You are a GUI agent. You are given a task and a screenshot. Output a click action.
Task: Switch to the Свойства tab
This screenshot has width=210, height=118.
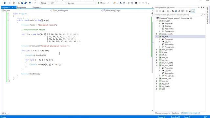pos(176,113)
